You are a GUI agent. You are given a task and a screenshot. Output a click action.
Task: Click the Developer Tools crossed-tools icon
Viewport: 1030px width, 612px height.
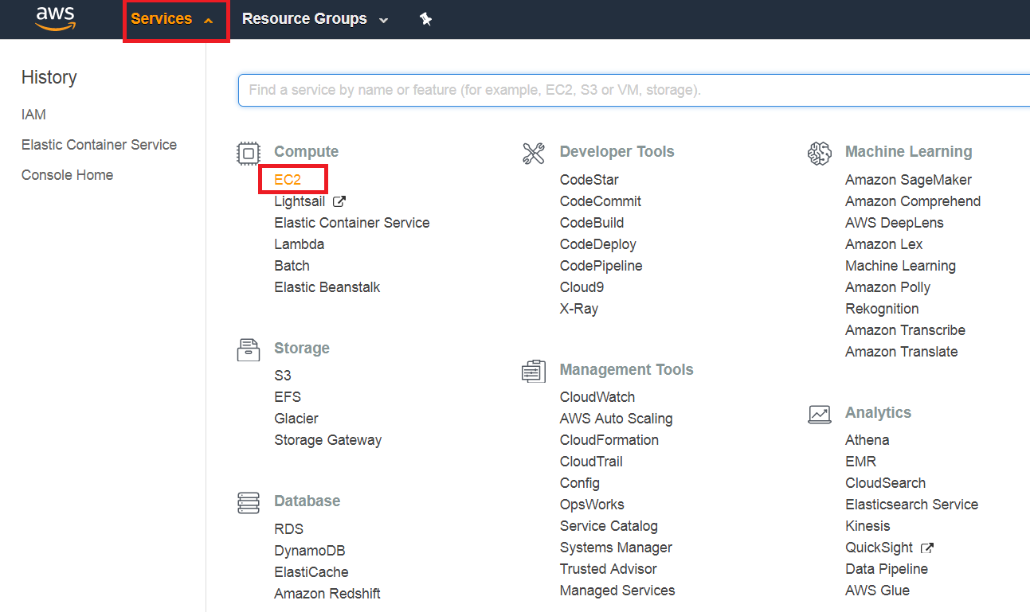[534, 151]
